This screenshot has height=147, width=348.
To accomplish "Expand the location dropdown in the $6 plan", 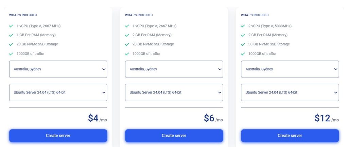I will (174, 69).
